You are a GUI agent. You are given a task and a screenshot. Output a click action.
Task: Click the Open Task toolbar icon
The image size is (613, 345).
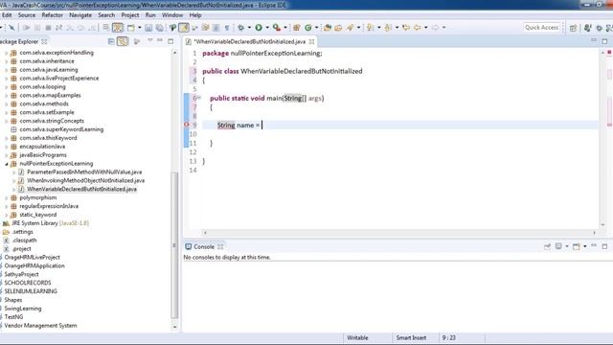(x=338, y=28)
